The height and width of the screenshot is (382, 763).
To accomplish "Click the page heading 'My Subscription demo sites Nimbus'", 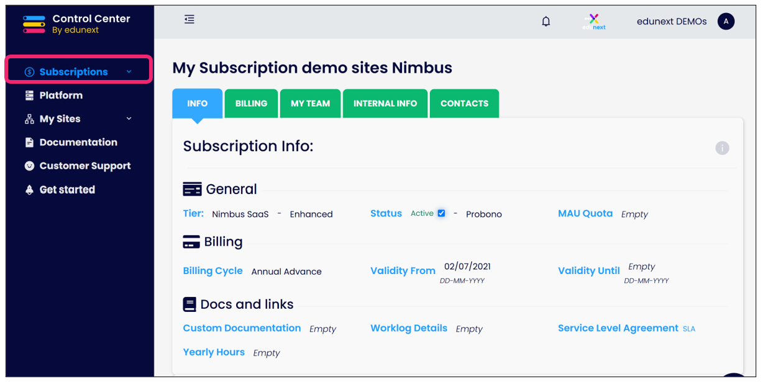I will 313,68.
